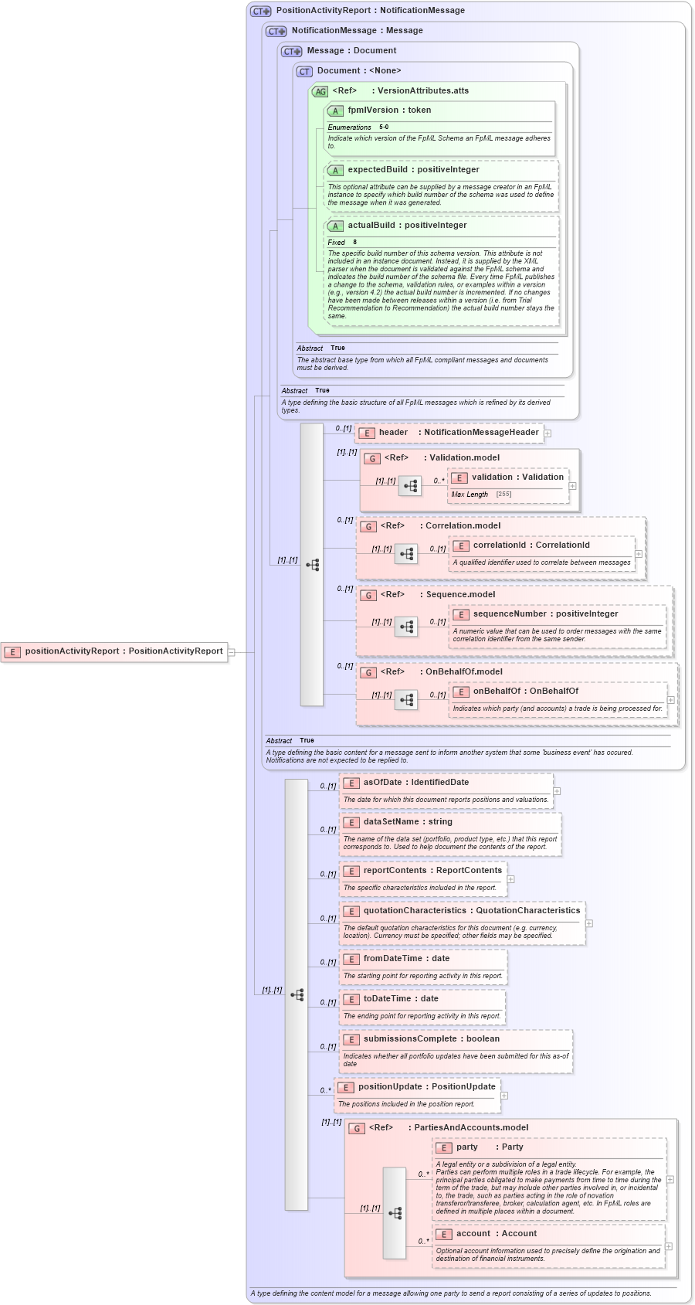Click the sequence compositor icon inside Validation.model
Screen dimensions: 695x1305
click(410, 486)
